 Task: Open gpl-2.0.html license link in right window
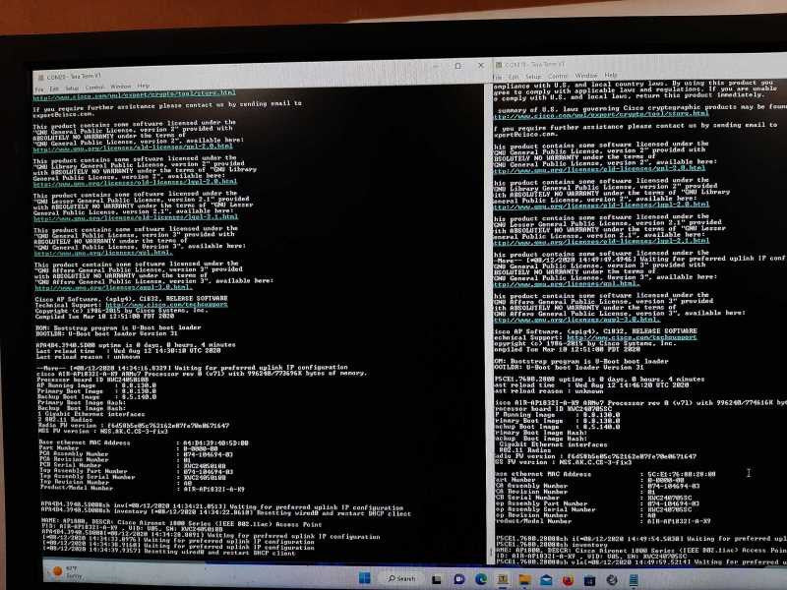coord(600,169)
